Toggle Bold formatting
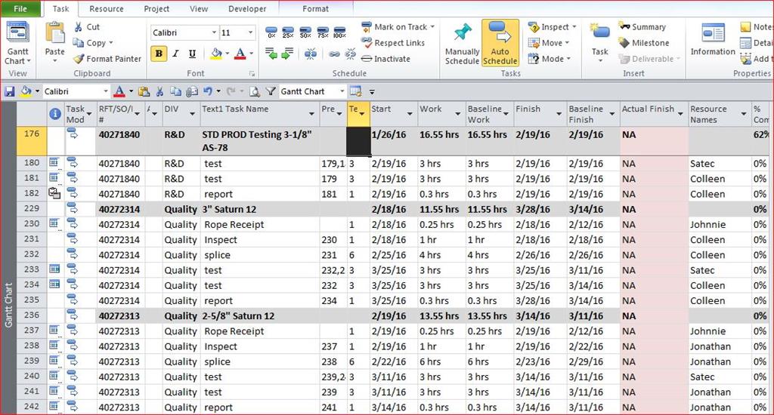 click(x=159, y=54)
